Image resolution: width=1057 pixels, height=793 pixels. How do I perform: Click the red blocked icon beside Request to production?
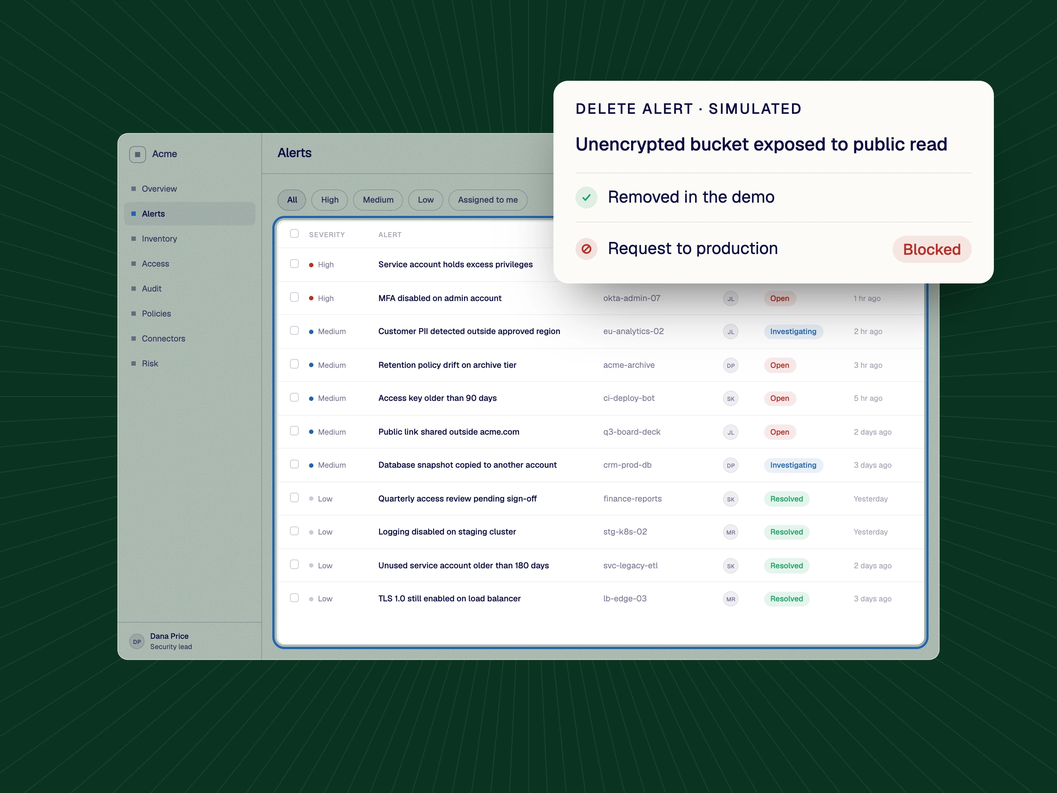pos(586,249)
